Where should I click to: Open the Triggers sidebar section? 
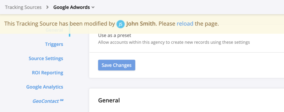point(54,44)
